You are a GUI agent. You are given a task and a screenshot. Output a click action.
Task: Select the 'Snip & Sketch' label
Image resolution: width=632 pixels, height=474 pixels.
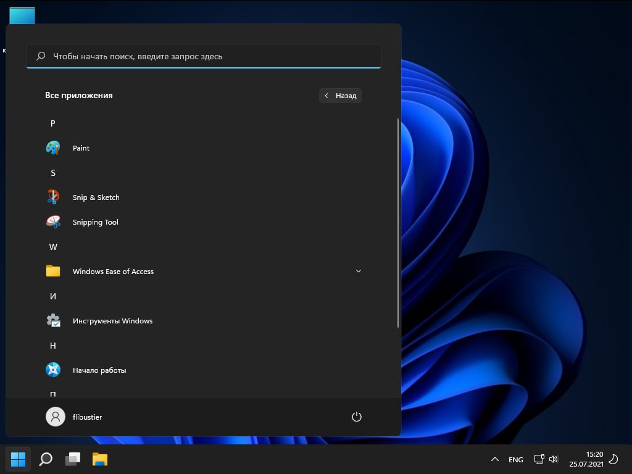click(x=96, y=197)
